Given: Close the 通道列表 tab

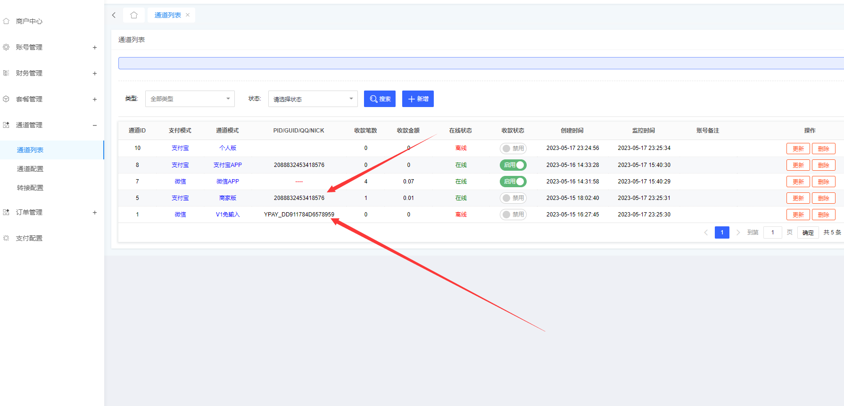Looking at the screenshot, I should tap(188, 15).
